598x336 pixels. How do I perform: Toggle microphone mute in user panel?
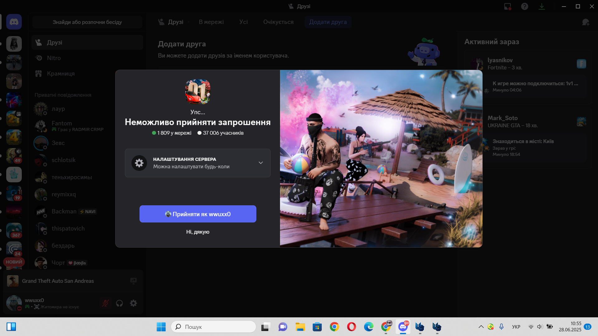point(105,303)
